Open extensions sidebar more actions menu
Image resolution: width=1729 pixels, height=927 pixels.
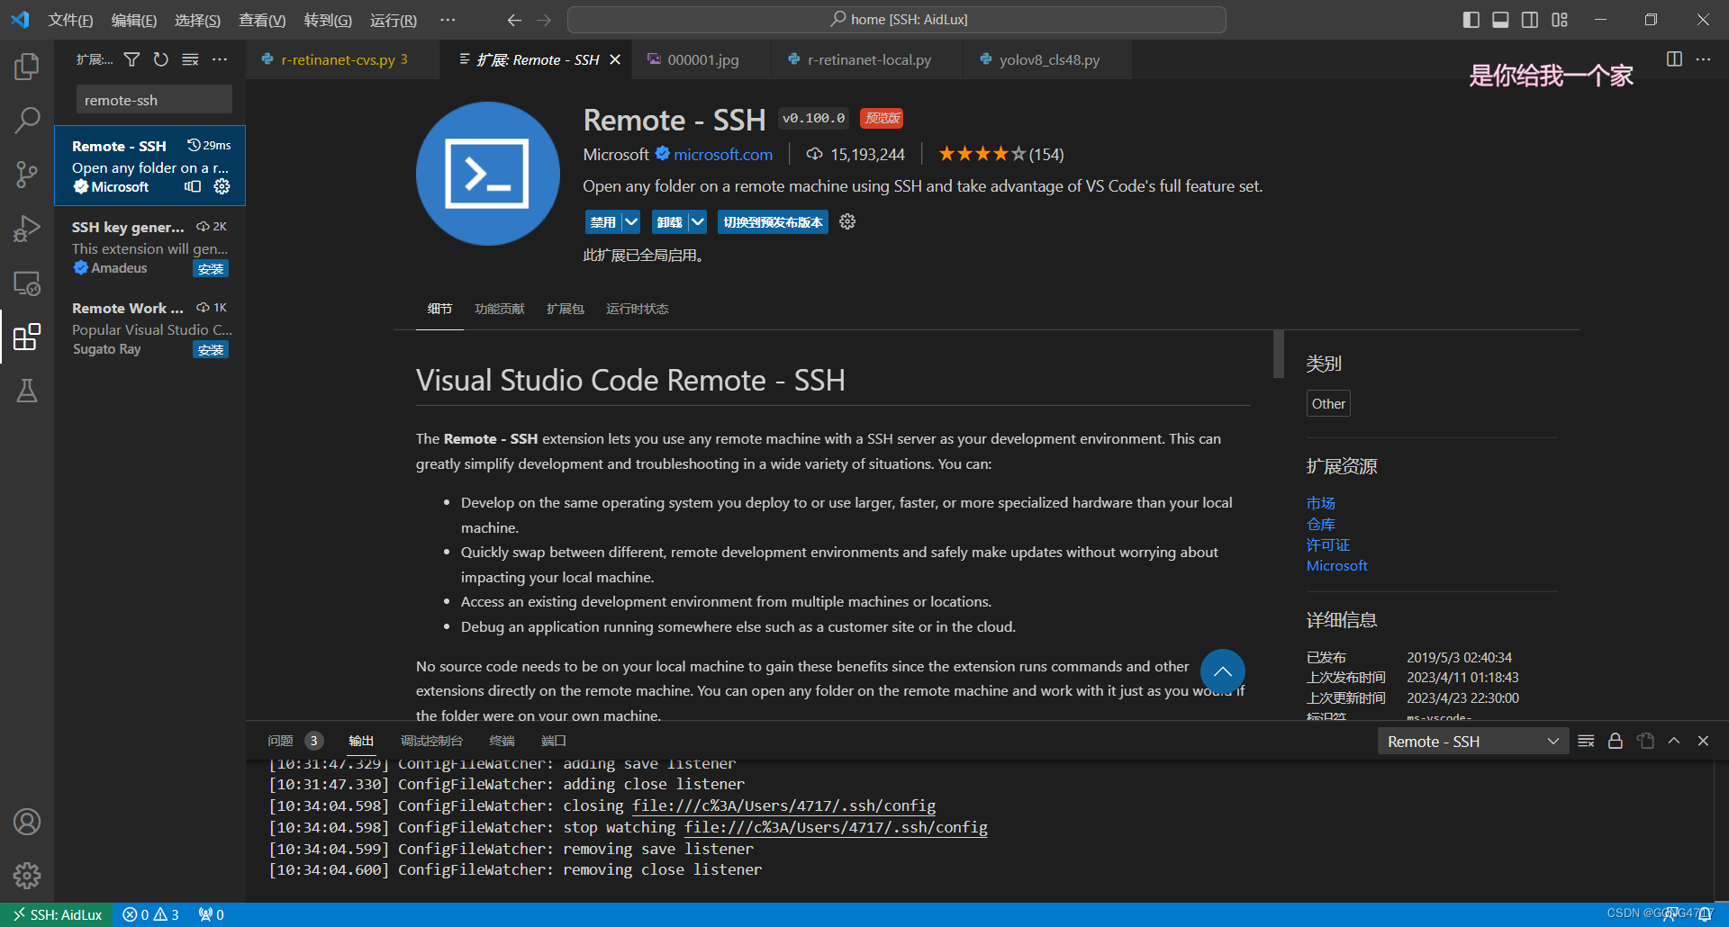coord(220,59)
